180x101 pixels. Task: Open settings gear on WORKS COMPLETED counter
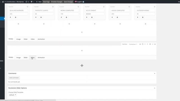66,17
